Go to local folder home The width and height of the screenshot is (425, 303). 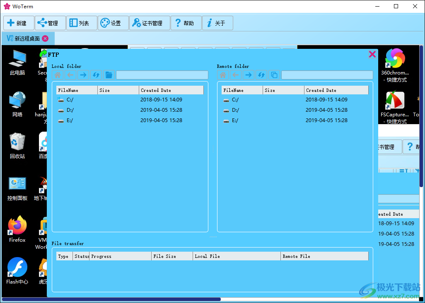click(58, 75)
